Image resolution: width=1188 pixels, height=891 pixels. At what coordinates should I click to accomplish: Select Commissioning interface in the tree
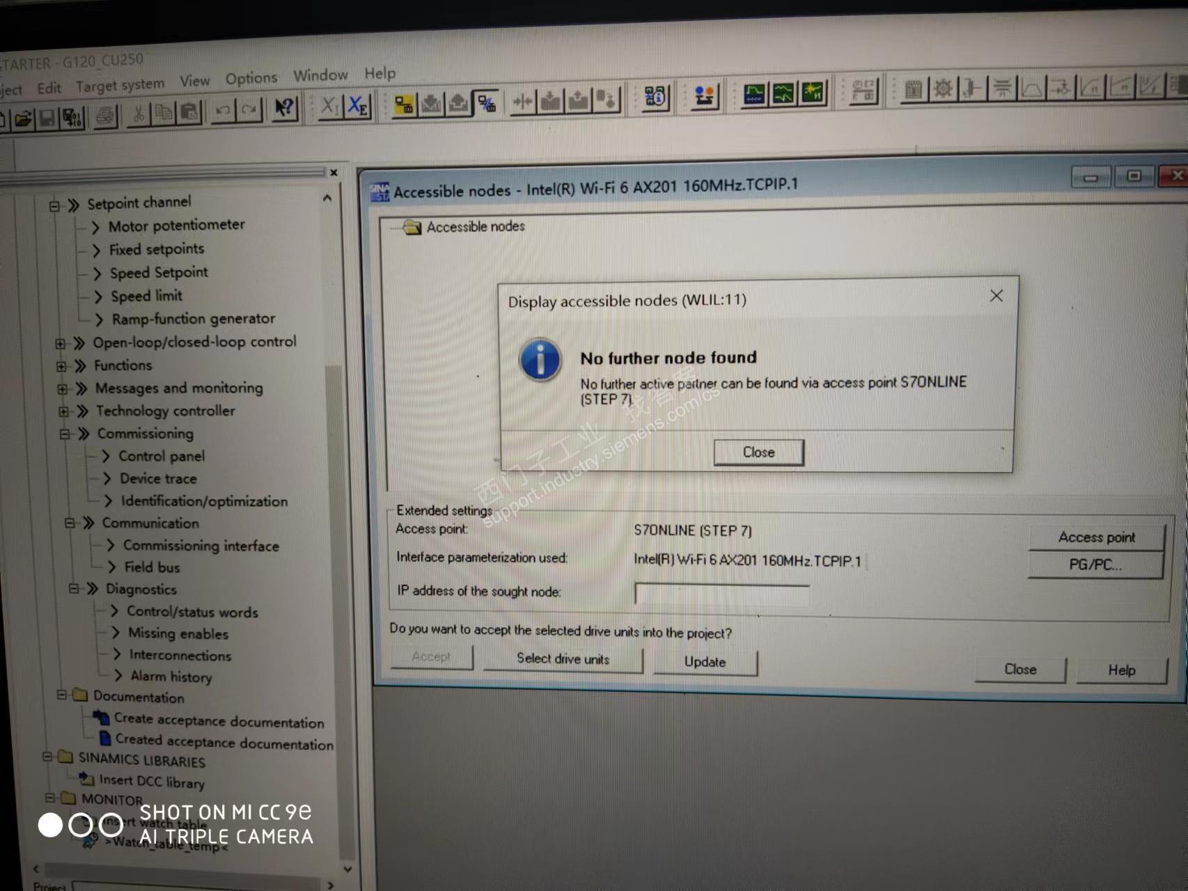pyautogui.click(x=201, y=546)
